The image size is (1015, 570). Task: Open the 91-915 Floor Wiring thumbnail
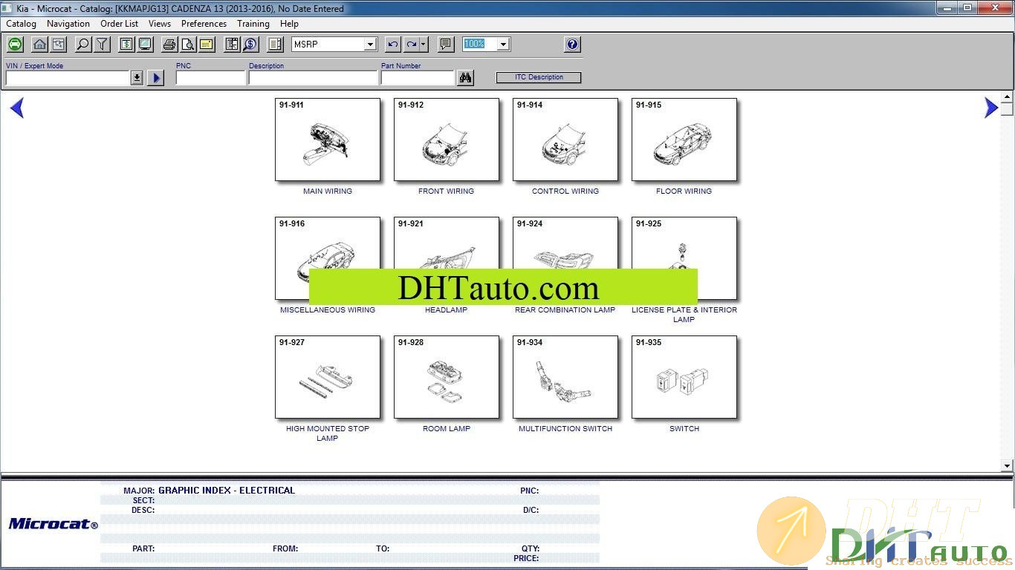684,140
